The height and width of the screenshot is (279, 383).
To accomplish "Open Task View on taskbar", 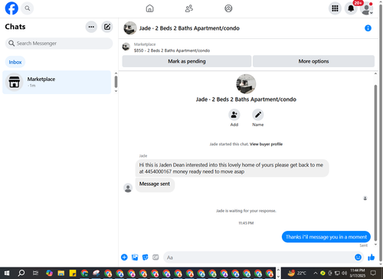I will point(35,273).
